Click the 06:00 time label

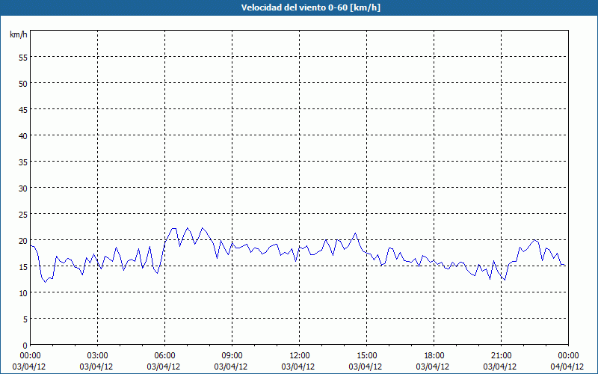pyautogui.click(x=164, y=355)
